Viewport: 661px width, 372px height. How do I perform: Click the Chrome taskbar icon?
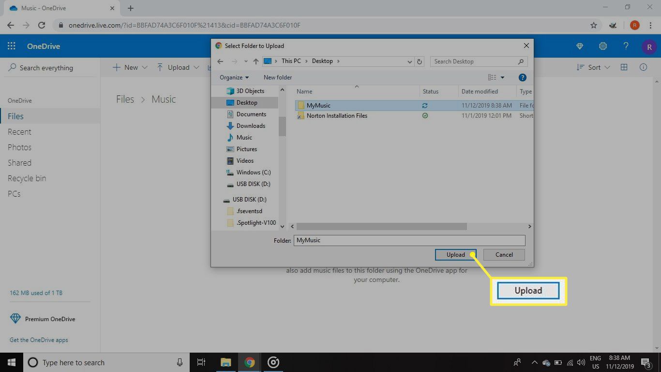[250, 362]
